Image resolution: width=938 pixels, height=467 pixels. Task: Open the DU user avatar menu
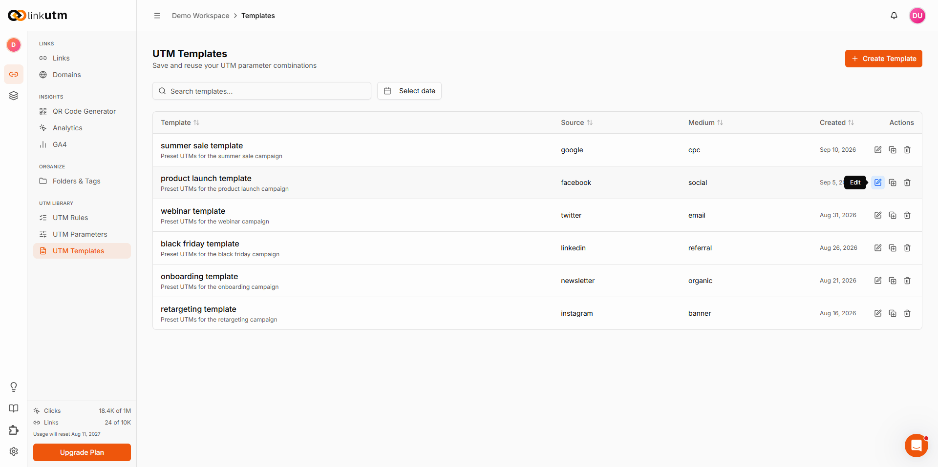(917, 16)
